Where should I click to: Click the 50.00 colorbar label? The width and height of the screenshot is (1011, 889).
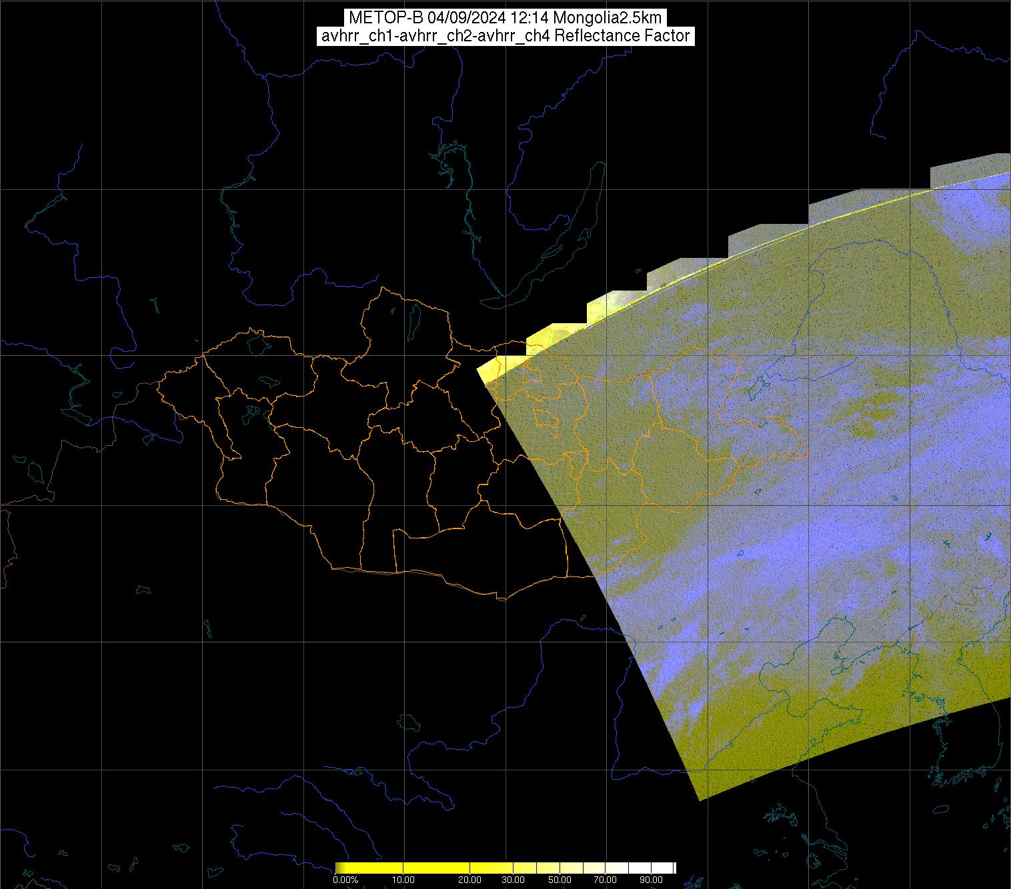[x=560, y=880]
